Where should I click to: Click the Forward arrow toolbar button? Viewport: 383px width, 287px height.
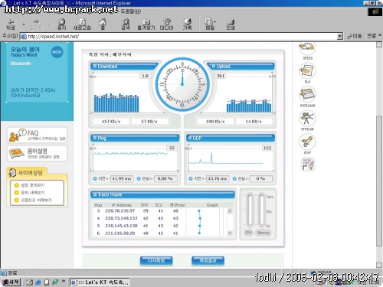(36, 24)
